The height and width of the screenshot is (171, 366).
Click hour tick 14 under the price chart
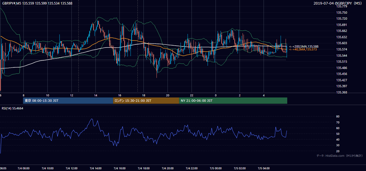click(x=96, y=95)
